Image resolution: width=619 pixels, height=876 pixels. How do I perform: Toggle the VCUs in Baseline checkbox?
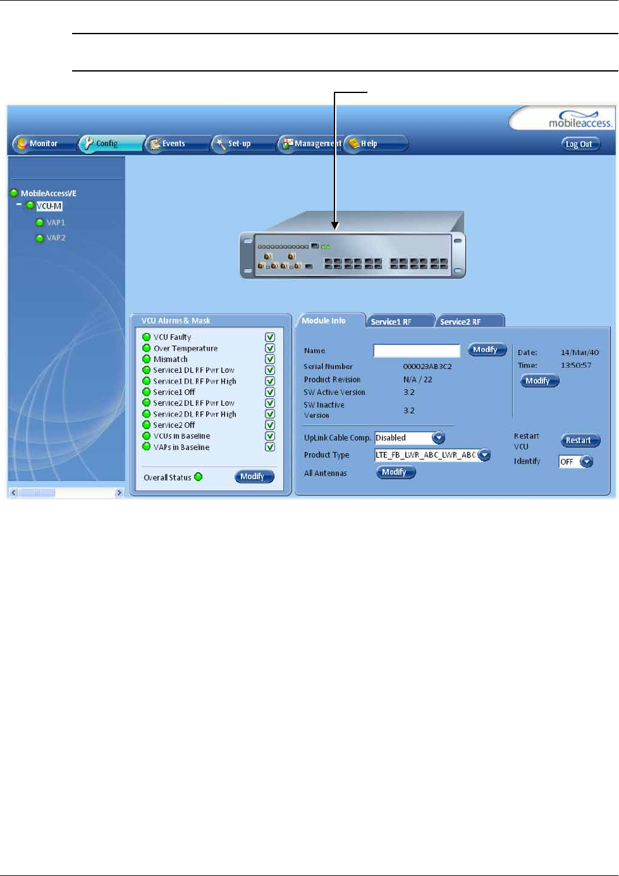point(270,436)
